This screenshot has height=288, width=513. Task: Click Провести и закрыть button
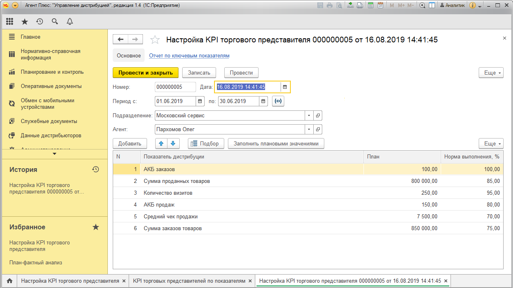tap(145, 73)
